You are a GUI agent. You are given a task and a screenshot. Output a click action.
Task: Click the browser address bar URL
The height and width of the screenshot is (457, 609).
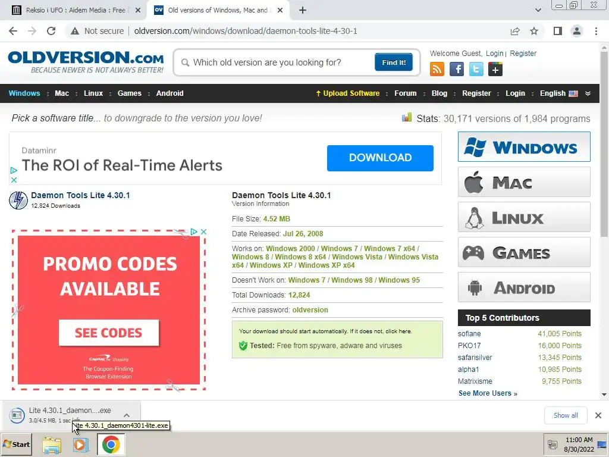246,31
